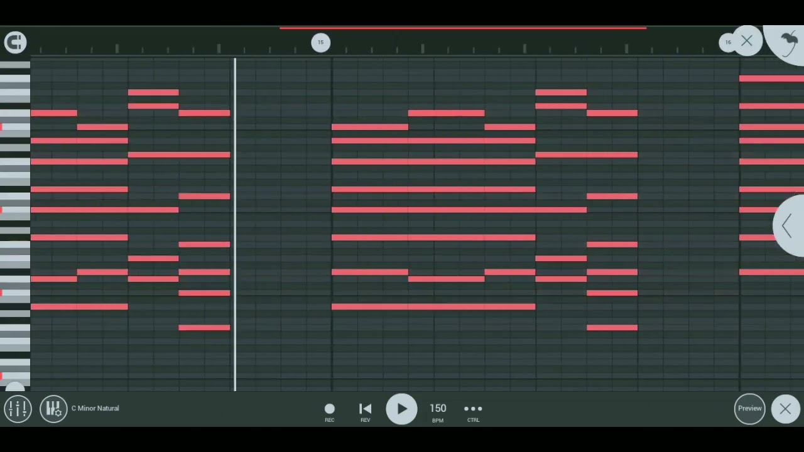Viewport: 804px width, 452px height.
Task: Open the CTRL three-dots menu
Action: click(x=473, y=412)
